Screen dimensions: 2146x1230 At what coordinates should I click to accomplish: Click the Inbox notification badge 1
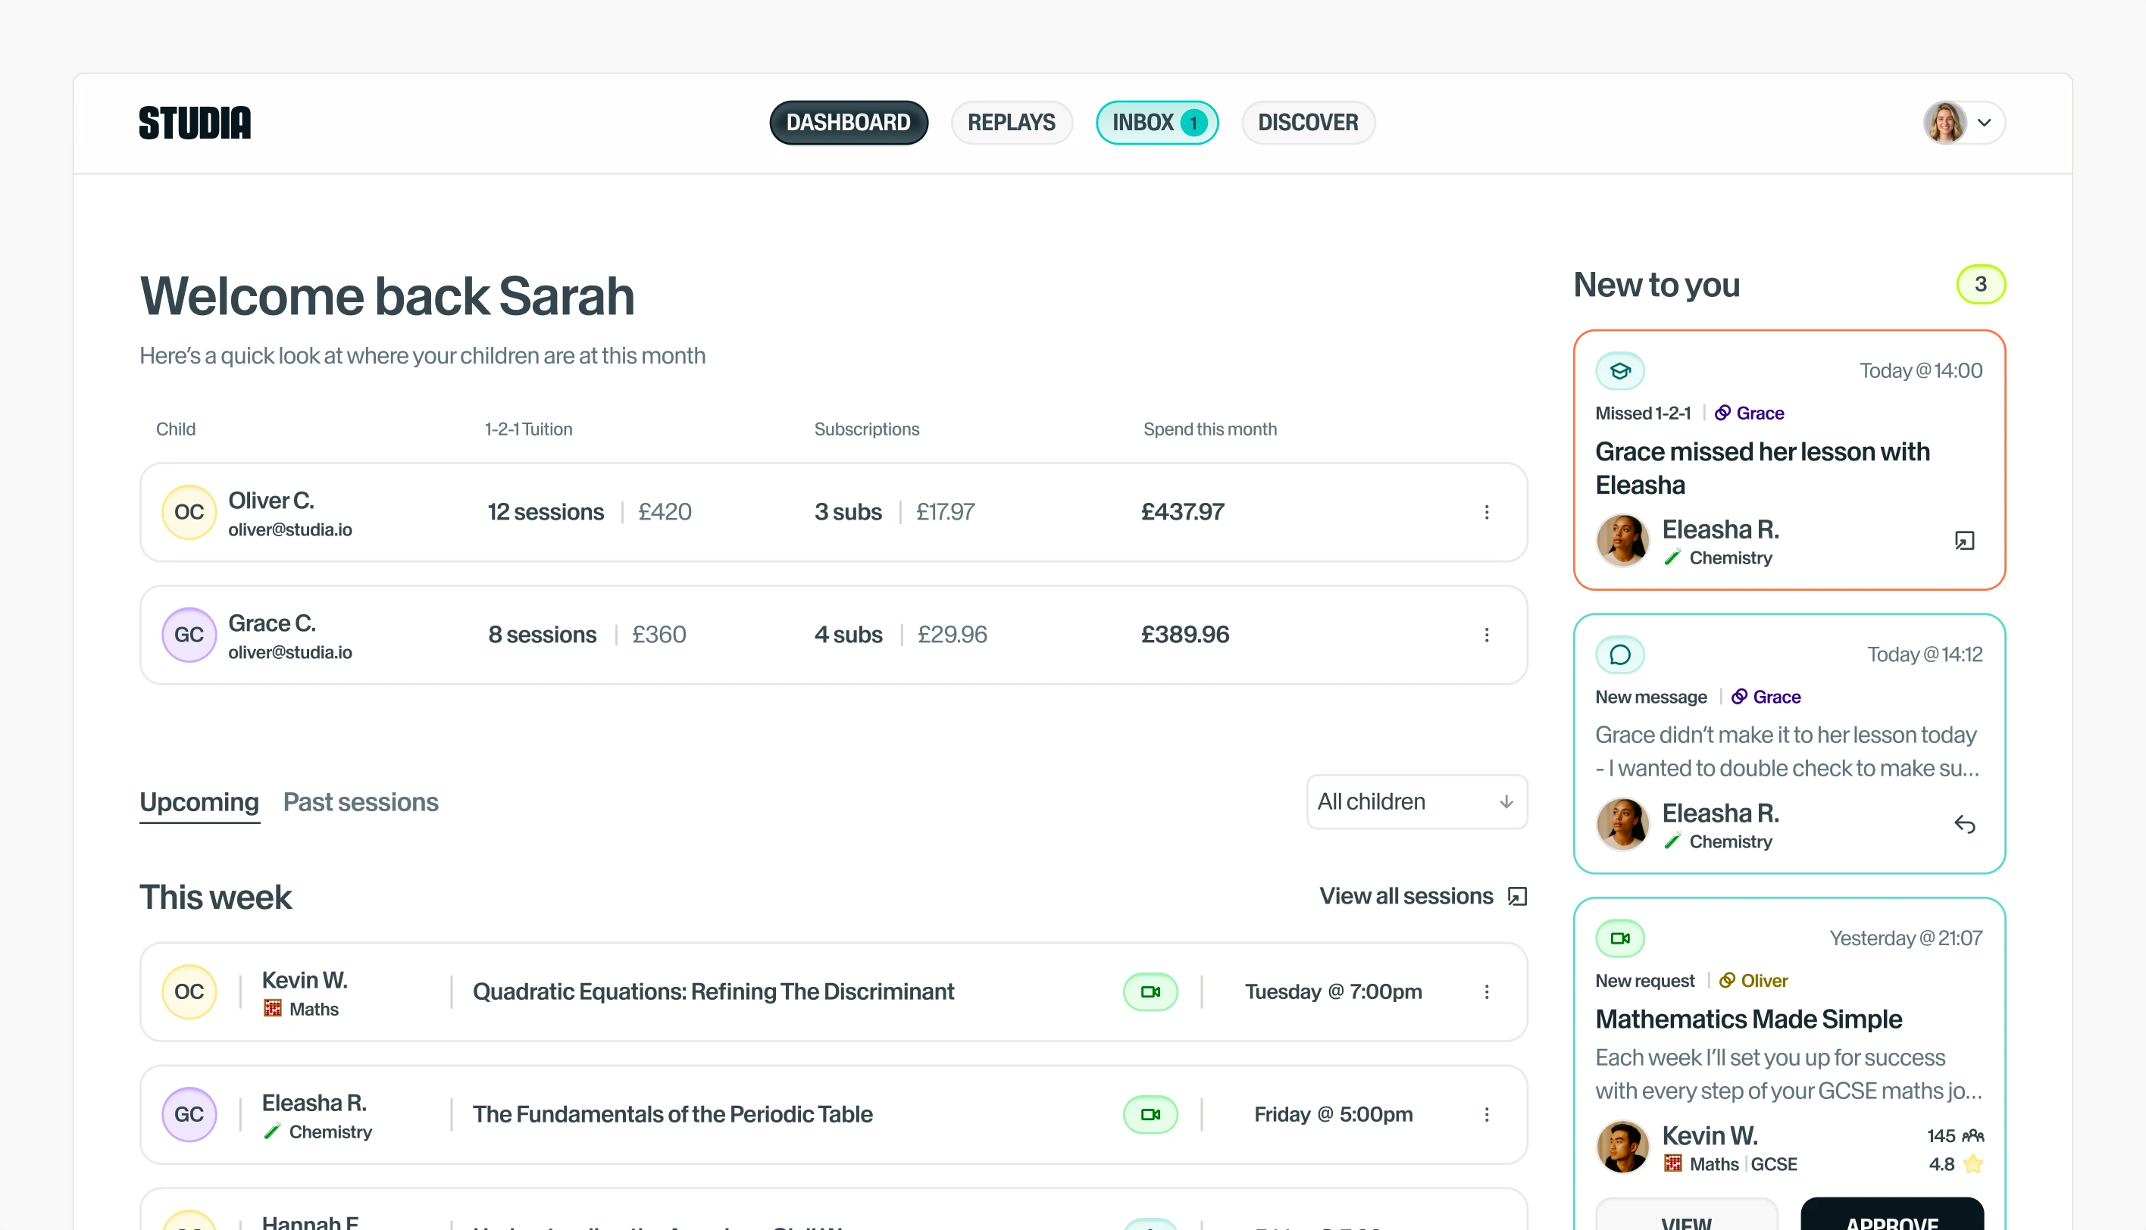click(1193, 123)
